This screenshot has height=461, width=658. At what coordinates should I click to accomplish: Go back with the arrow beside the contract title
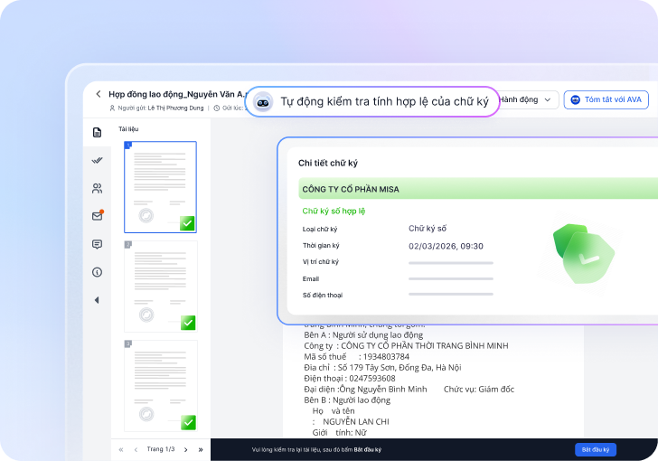[x=99, y=94]
